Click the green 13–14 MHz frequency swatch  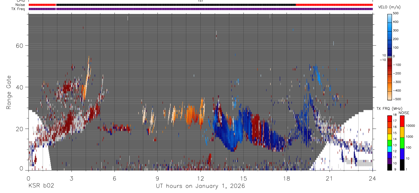click(390, 143)
